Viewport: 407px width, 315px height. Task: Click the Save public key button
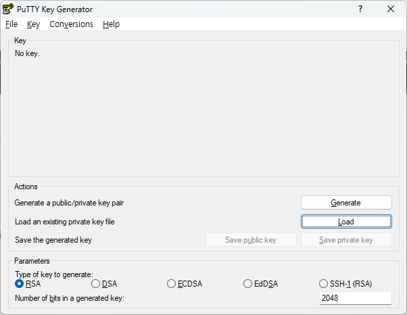click(251, 240)
